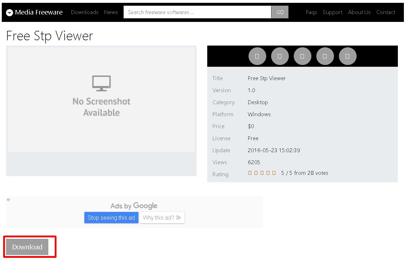Visit the Support link
Screen dimensions: 406x261
tap(332, 12)
